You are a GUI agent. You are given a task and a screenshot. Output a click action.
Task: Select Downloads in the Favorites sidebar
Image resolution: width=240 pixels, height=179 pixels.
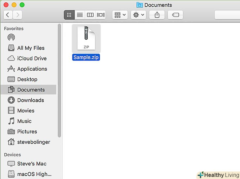click(30, 100)
